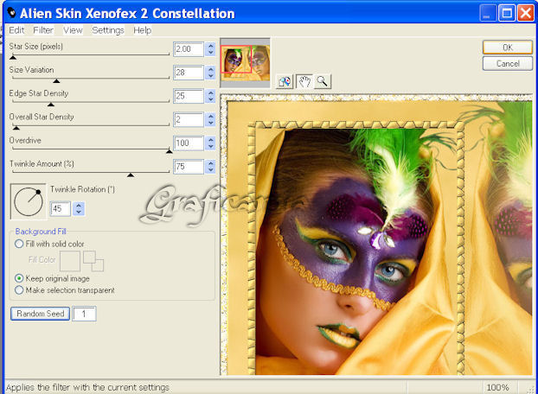Decrease Size Variation with down arrow
This screenshot has height=394, width=538.
[x=210, y=76]
